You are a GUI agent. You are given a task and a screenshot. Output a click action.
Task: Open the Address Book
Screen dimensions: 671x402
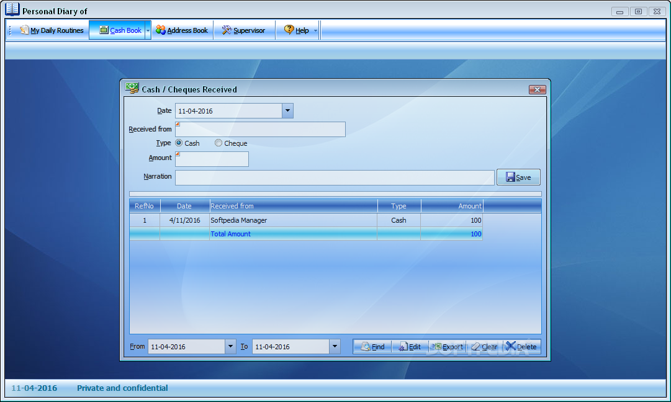pyautogui.click(x=182, y=30)
